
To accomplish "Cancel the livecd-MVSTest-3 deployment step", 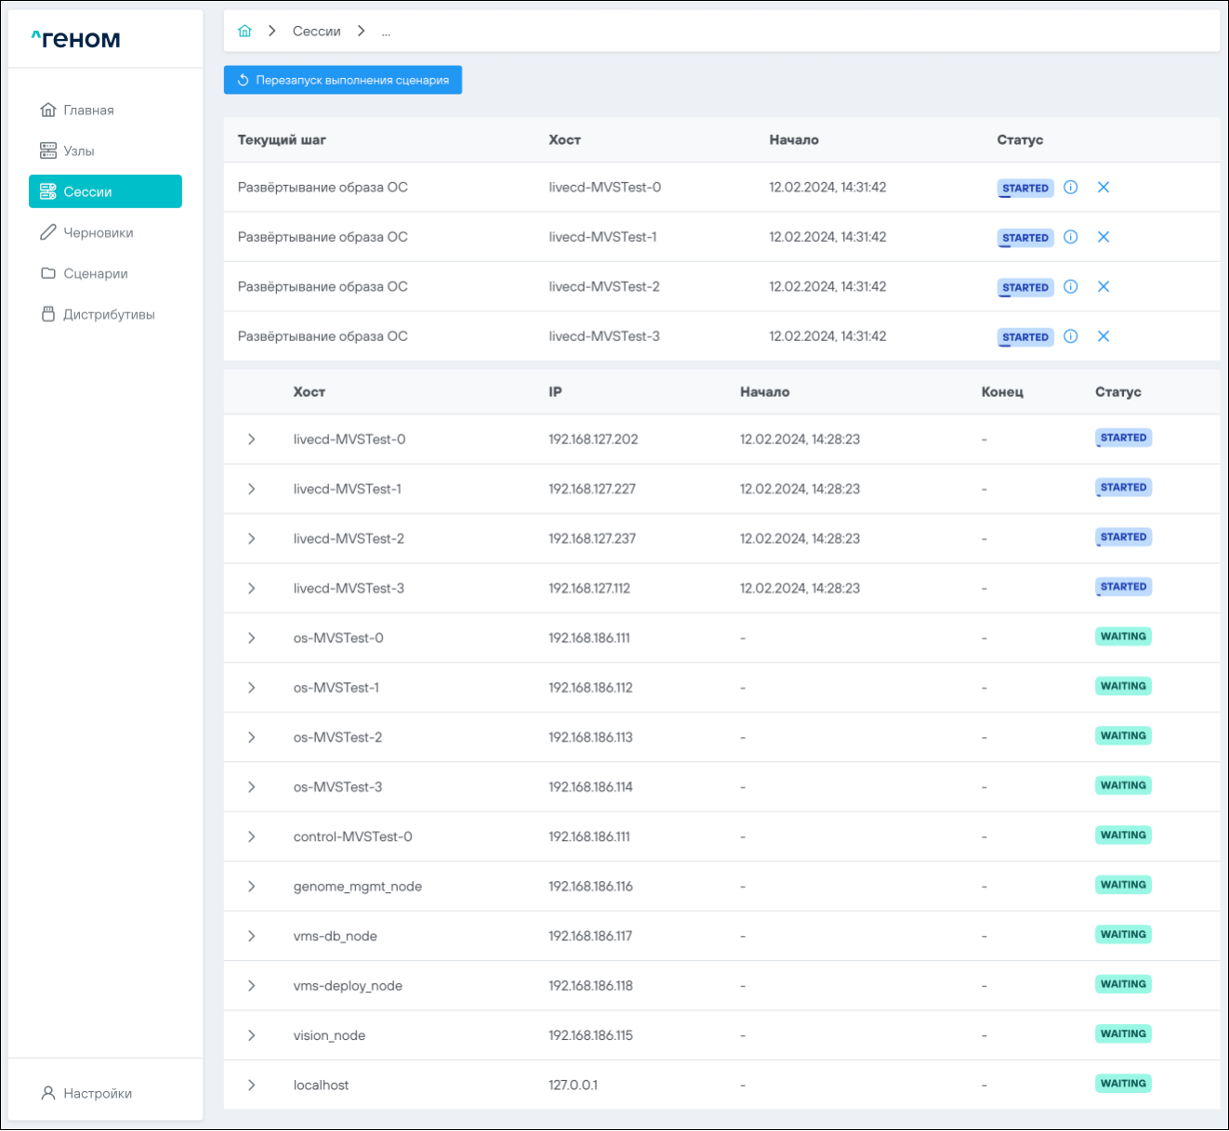I will click(1103, 336).
